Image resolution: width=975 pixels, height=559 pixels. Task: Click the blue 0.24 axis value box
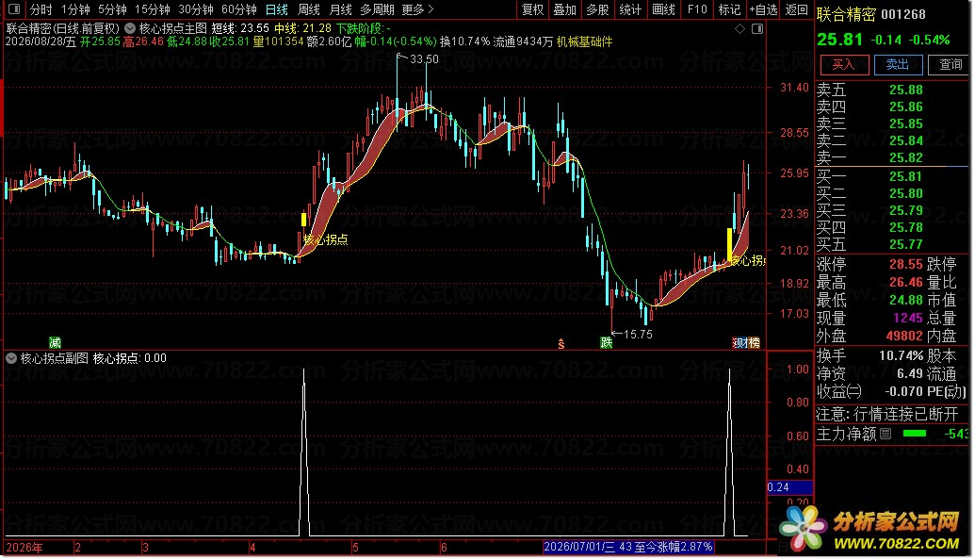(x=789, y=487)
